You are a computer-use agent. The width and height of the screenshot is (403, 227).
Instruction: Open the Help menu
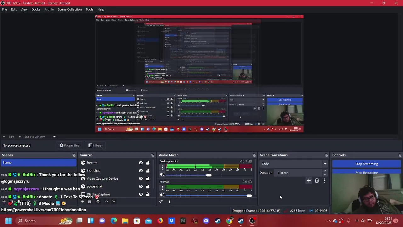point(101,9)
